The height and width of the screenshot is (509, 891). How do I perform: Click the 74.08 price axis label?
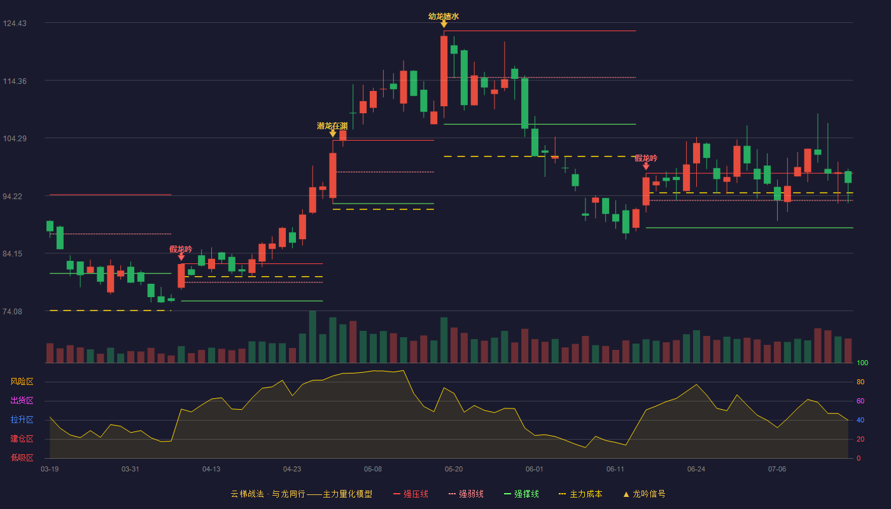tap(13, 312)
